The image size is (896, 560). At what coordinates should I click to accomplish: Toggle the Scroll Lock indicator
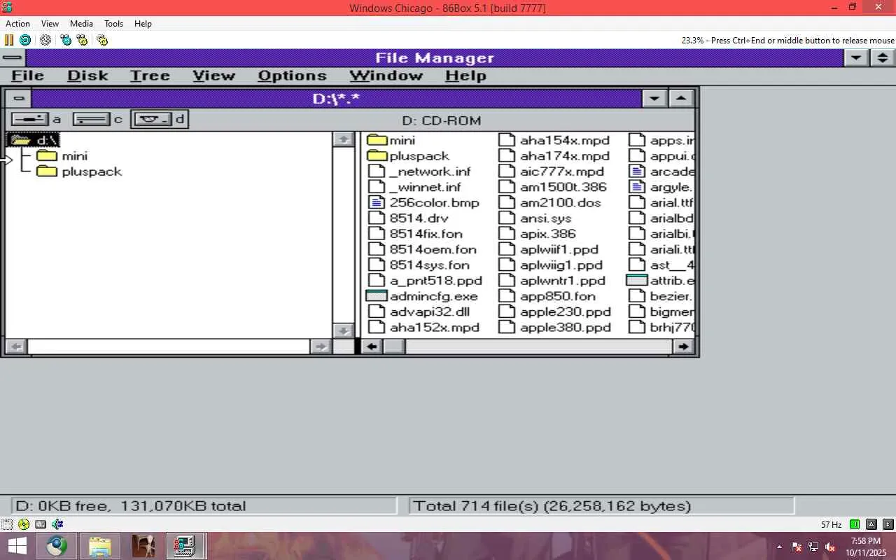click(x=888, y=524)
